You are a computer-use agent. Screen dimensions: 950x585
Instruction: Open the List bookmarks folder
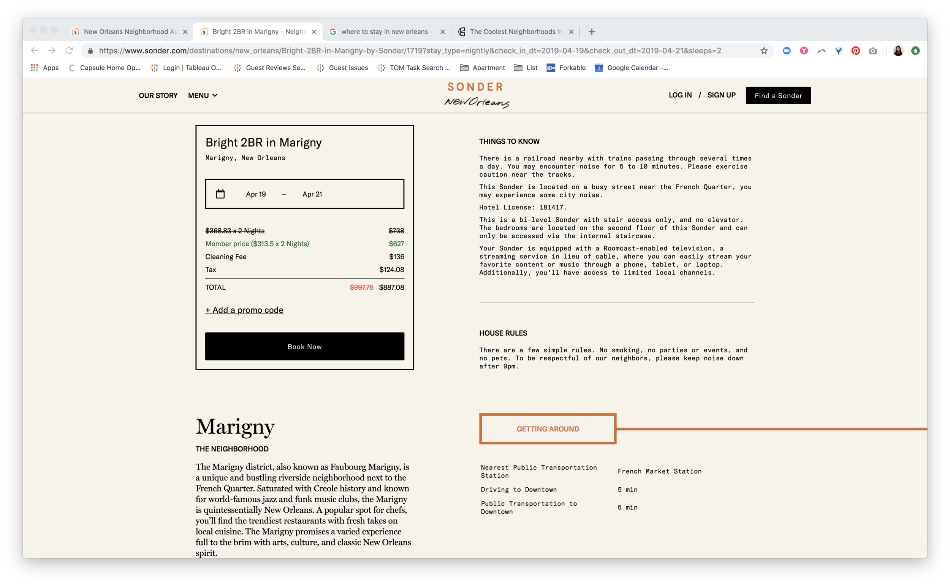point(526,68)
